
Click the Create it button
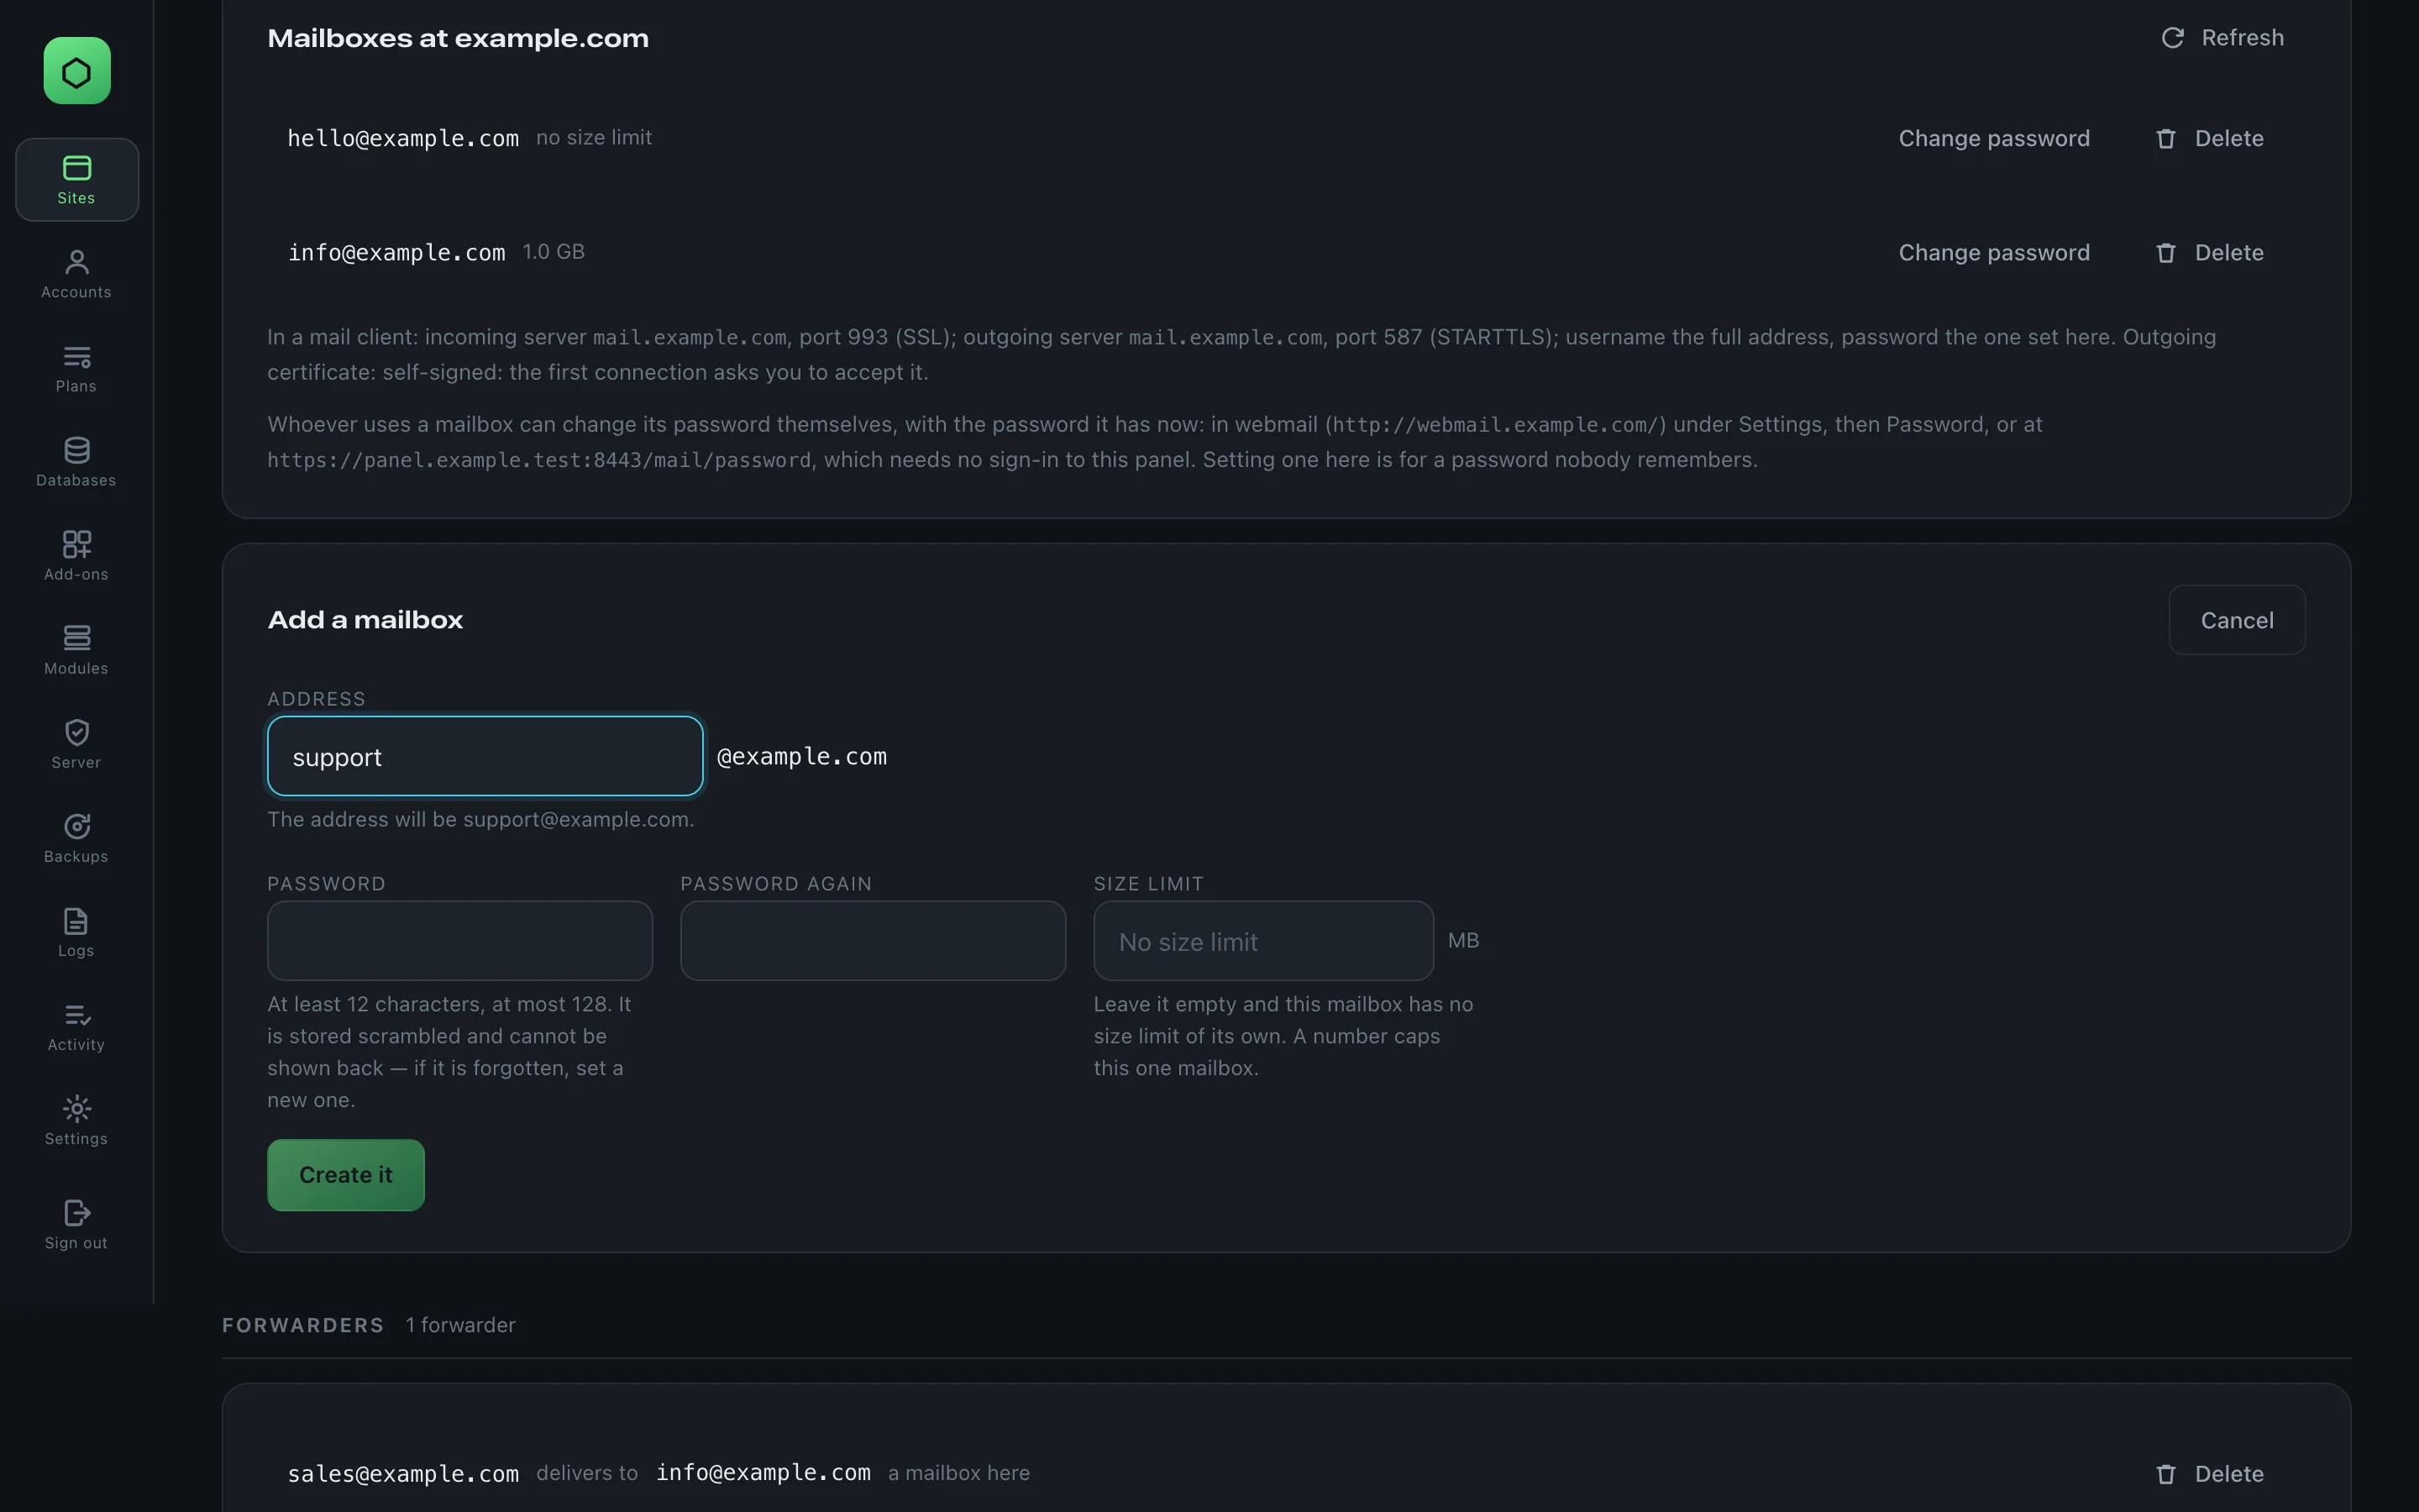[x=346, y=1175]
